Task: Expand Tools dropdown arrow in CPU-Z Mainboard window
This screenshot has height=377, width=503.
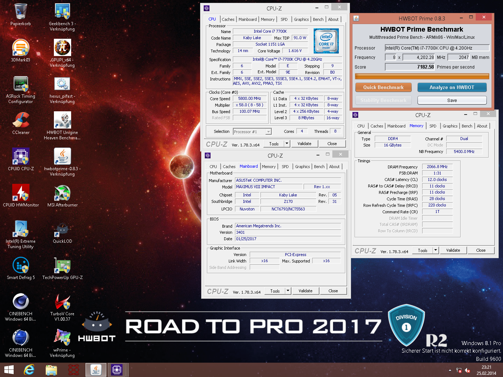Action: [x=288, y=291]
